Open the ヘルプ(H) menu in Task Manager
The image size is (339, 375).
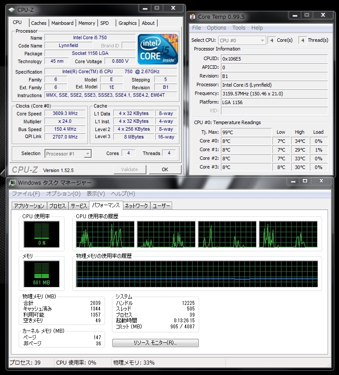pyautogui.click(x=123, y=194)
